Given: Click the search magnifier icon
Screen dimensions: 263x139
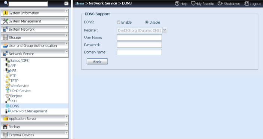Looking at the screenshot, I should point(6,3).
